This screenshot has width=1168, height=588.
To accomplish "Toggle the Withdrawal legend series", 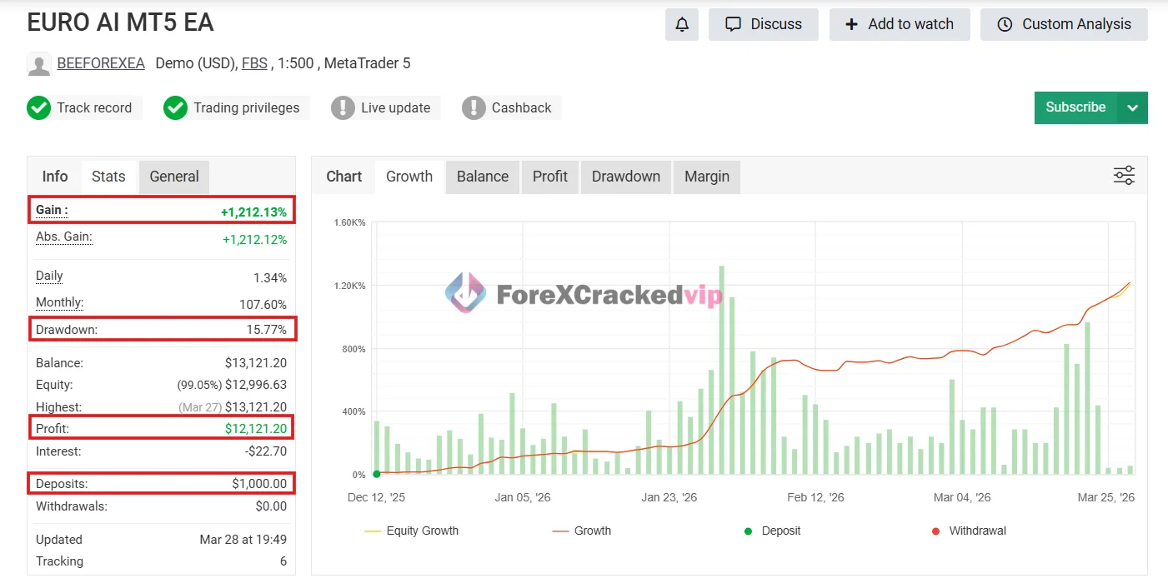I will pyautogui.click(x=969, y=531).
